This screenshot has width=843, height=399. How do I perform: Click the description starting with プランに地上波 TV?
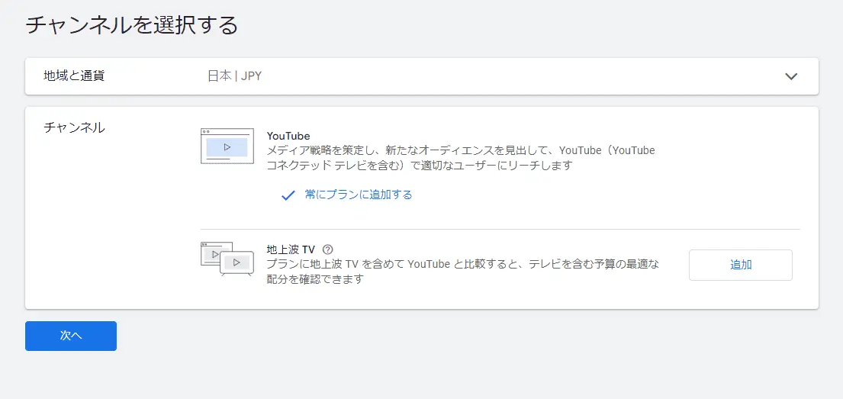[463, 272]
